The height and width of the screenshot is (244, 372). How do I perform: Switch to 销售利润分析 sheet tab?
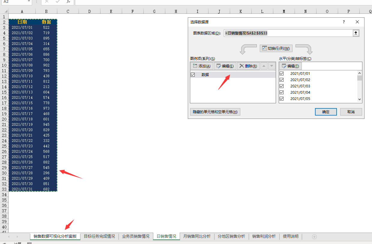(264, 236)
